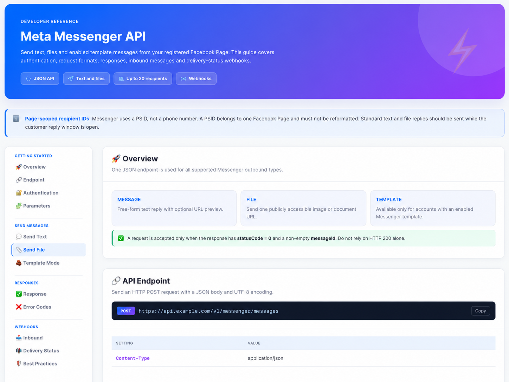
Task: Click the curly braces icon in JSON API chip
Action: point(28,79)
